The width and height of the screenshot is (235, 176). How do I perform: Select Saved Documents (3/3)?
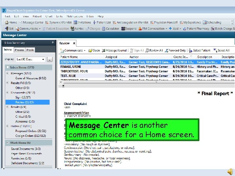click(x=26, y=149)
